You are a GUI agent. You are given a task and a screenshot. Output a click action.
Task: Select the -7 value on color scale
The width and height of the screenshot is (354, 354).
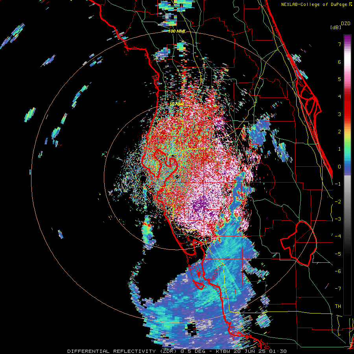coord(338,289)
